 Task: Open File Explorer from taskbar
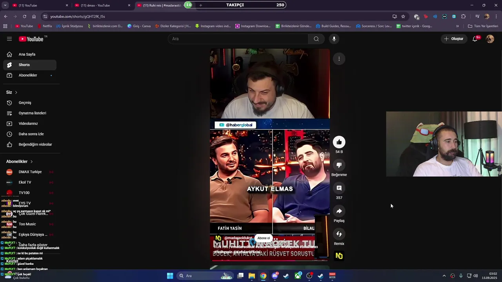[x=252, y=276]
